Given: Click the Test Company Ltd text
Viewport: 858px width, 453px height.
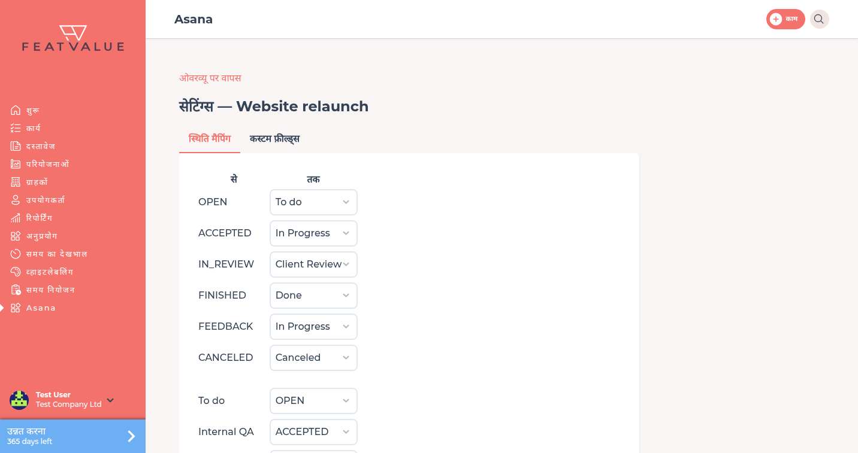Looking at the screenshot, I should [x=69, y=405].
